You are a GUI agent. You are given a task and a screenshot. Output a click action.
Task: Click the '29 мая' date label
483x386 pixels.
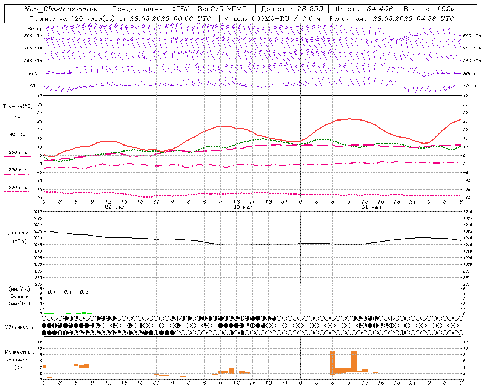click(114, 207)
